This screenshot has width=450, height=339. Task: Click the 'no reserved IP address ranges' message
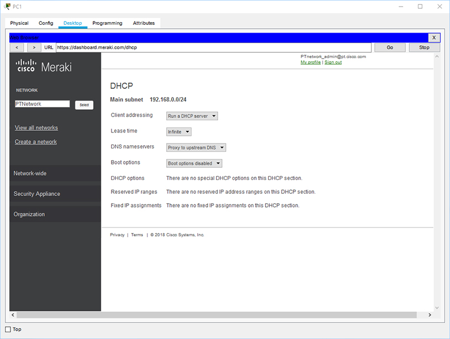(241, 192)
